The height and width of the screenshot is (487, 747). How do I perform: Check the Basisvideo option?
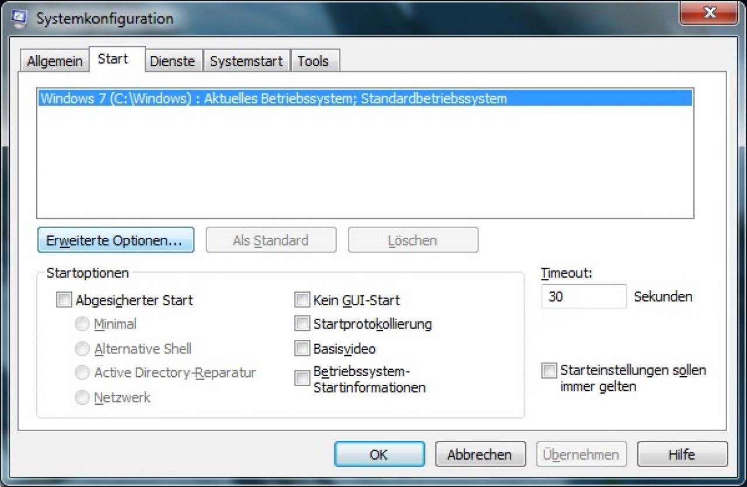[x=302, y=349]
